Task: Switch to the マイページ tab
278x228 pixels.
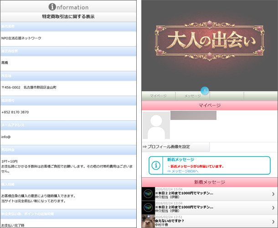Action: (x=159, y=96)
